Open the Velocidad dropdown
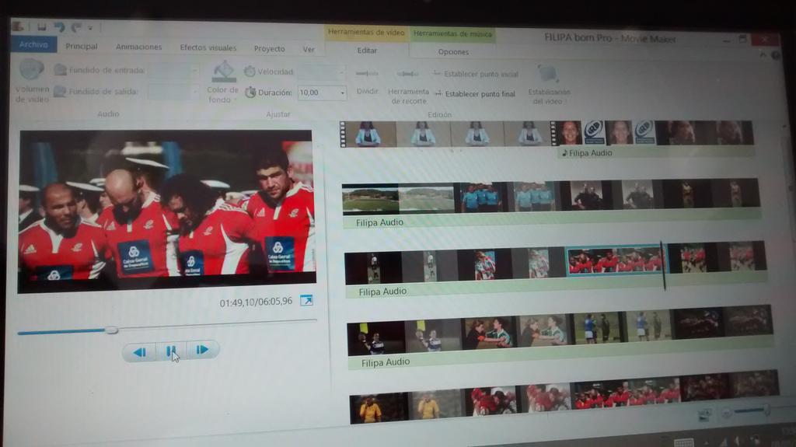Screen dimensions: 796x447 321,72
